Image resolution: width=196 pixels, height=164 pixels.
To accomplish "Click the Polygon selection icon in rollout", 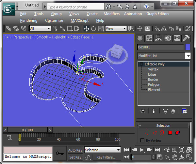I will (170, 133).
